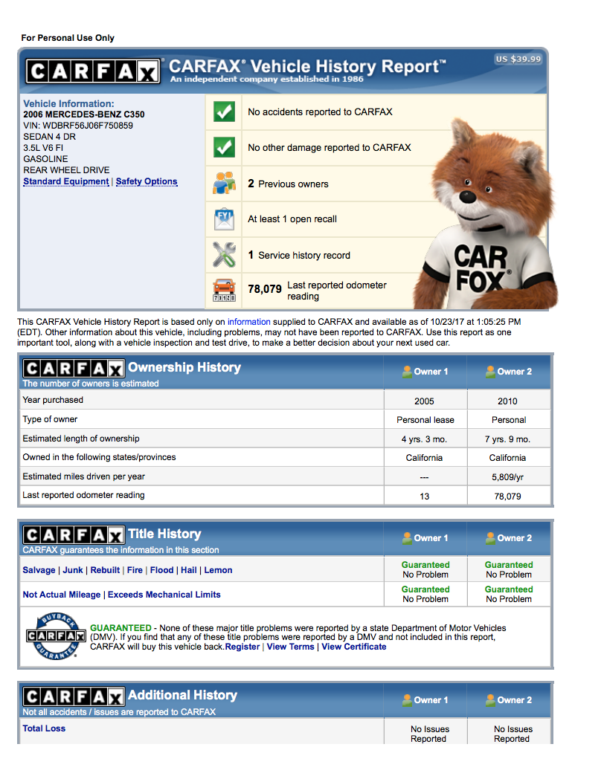
Task: Click the CARFAX logo in Title History header
Action: click(x=74, y=535)
